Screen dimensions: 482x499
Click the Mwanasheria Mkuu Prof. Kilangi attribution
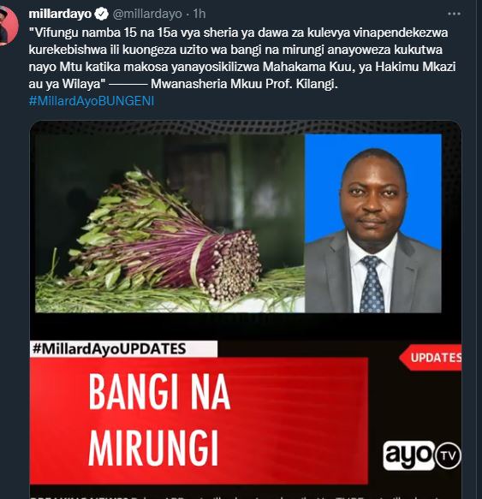(244, 84)
